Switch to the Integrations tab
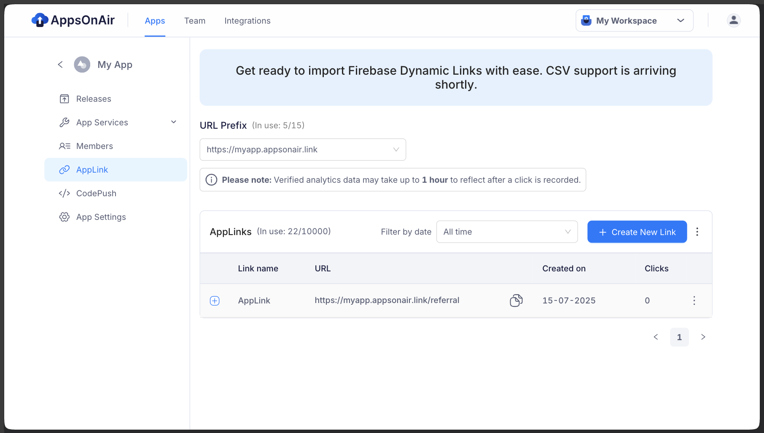The image size is (764, 433). click(247, 21)
